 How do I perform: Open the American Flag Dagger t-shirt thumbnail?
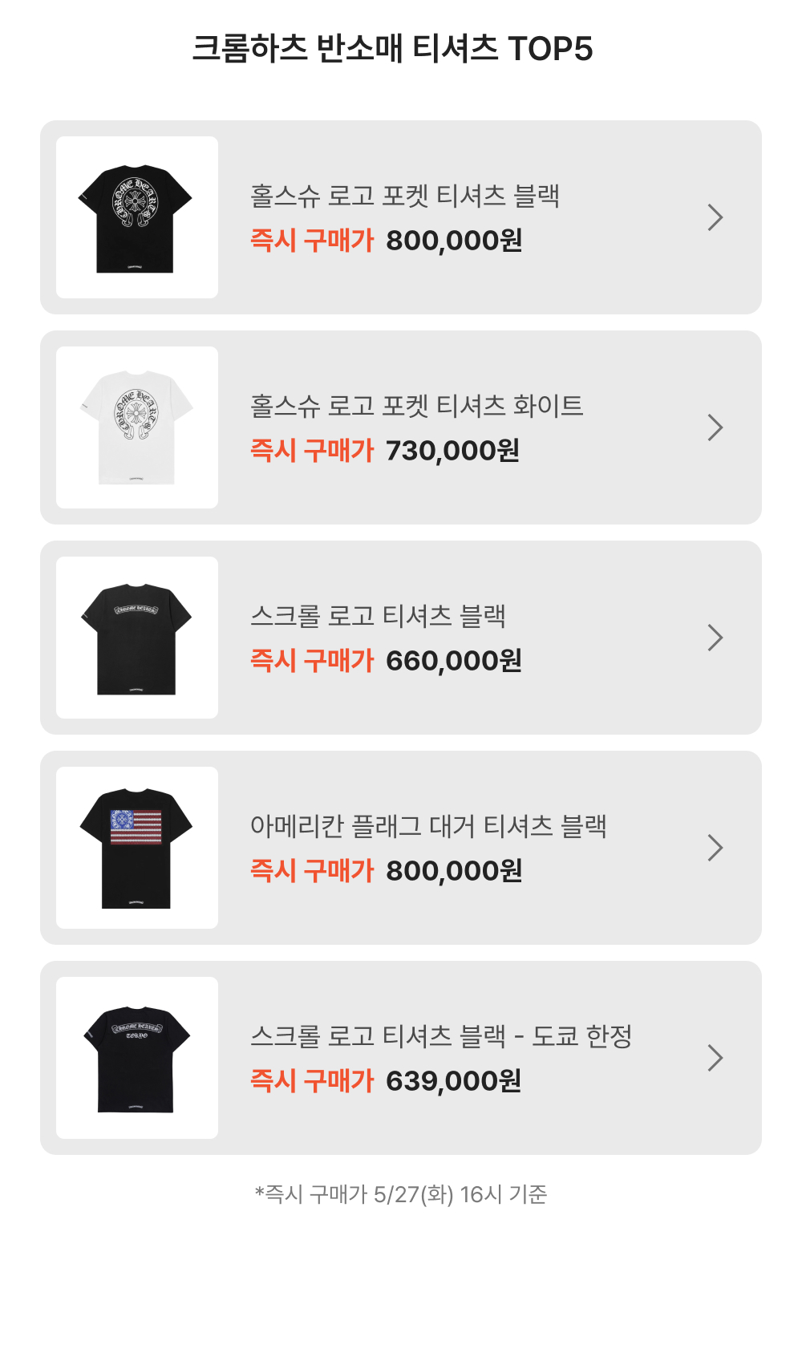[x=137, y=848]
